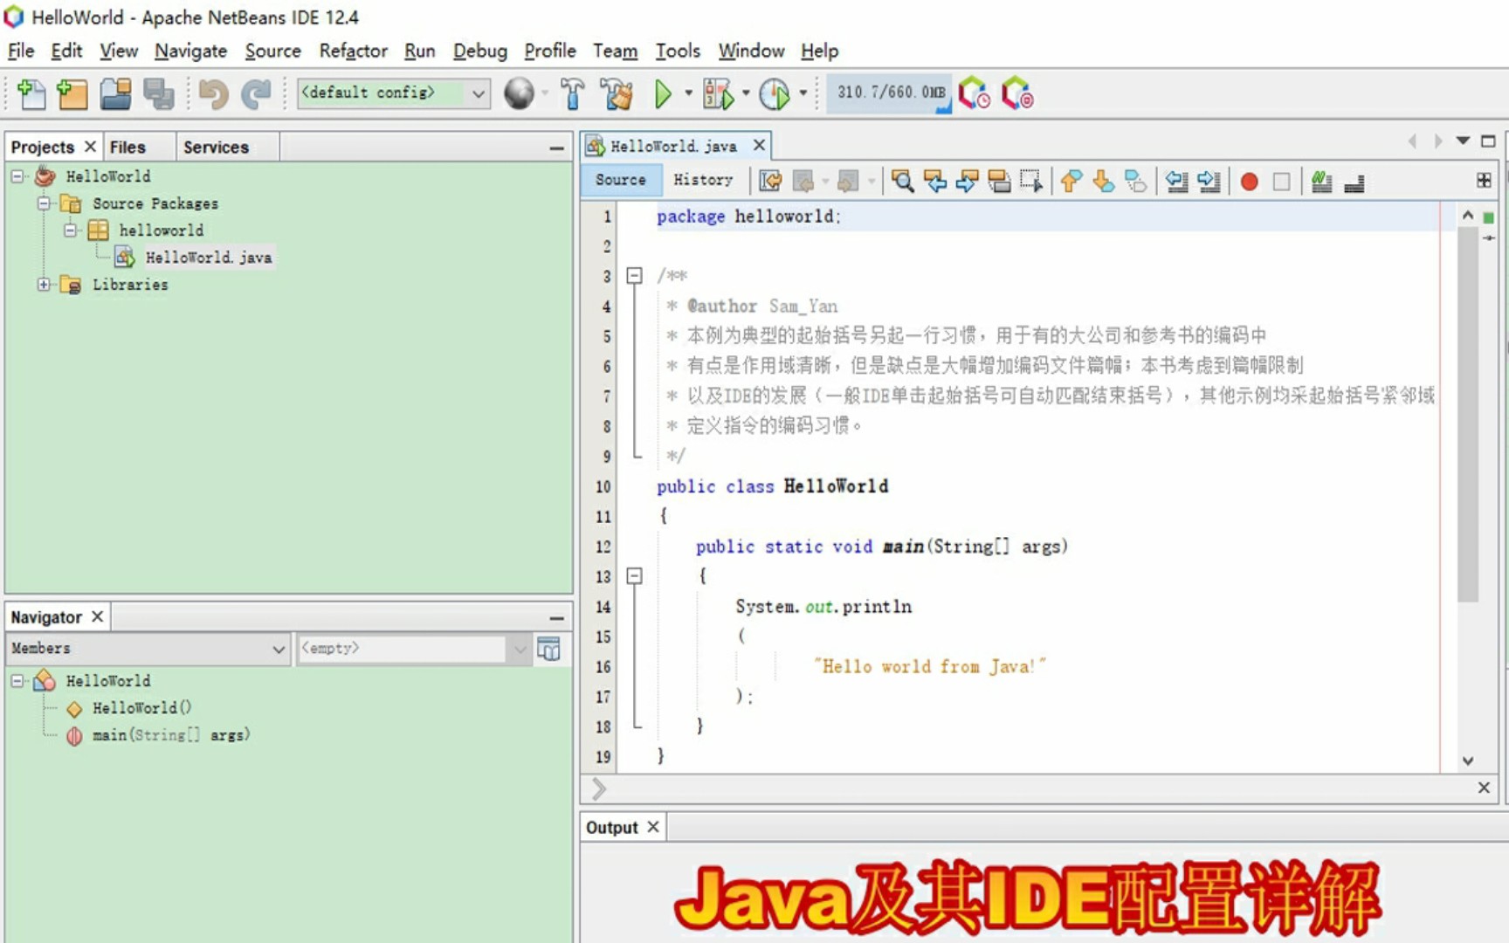Save all files with the Save All icon
Image resolution: width=1509 pixels, height=943 pixels.
(x=158, y=93)
